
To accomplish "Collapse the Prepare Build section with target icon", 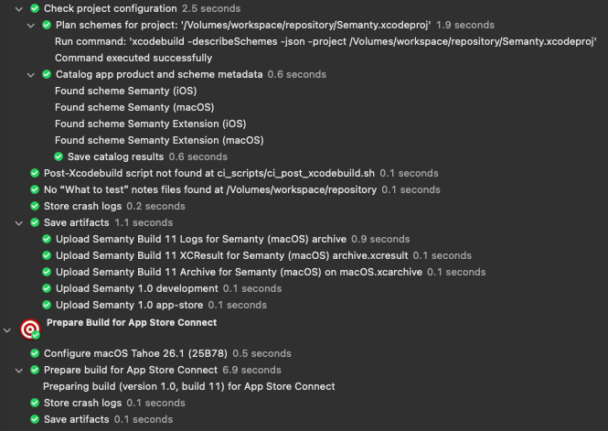I will (x=7, y=329).
